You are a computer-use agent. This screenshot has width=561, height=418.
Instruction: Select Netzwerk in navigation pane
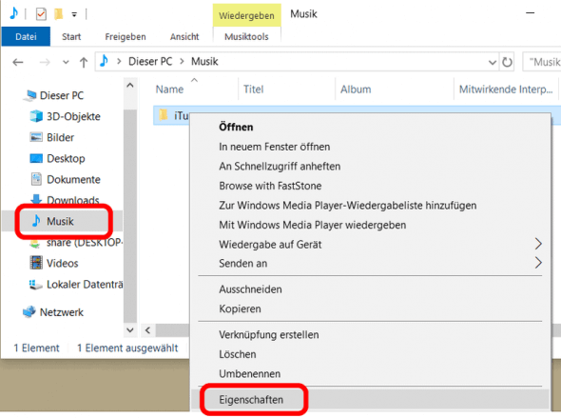62,312
